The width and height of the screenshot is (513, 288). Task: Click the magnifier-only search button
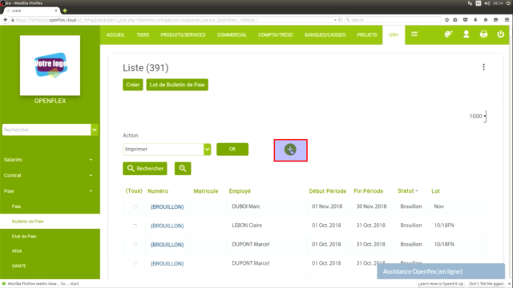coord(183,169)
